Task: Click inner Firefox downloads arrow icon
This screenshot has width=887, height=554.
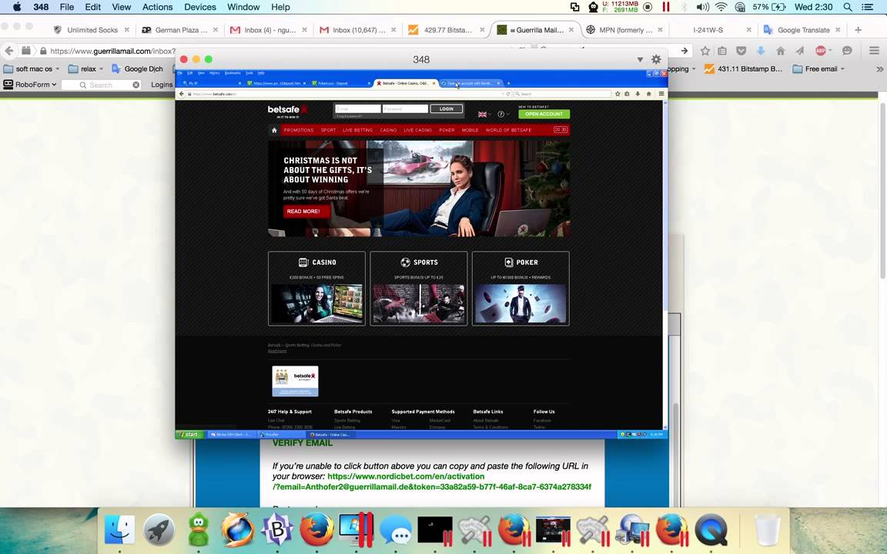Action: tap(638, 94)
